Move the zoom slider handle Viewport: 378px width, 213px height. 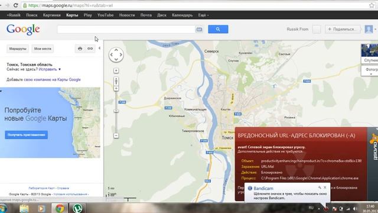116,111
